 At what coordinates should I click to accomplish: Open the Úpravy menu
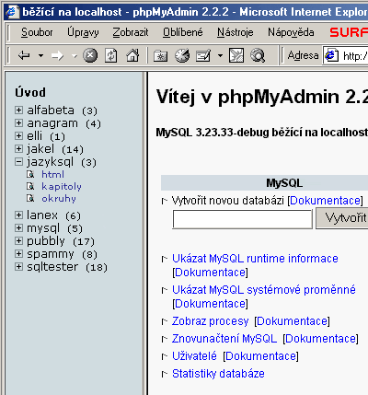[x=83, y=32]
